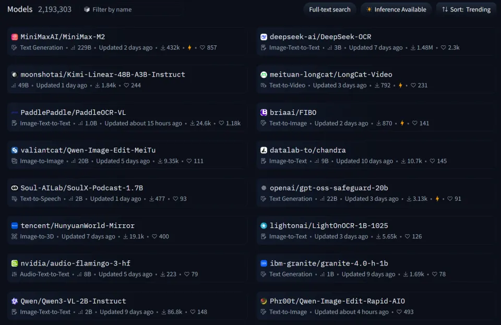Click the Full-text search button
The height and width of the screenshot is (325, 501).
pyautogui.click(x=330, y=9)
